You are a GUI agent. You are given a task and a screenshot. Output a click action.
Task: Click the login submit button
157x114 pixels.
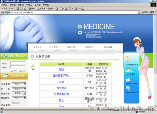tap(14, 71)
